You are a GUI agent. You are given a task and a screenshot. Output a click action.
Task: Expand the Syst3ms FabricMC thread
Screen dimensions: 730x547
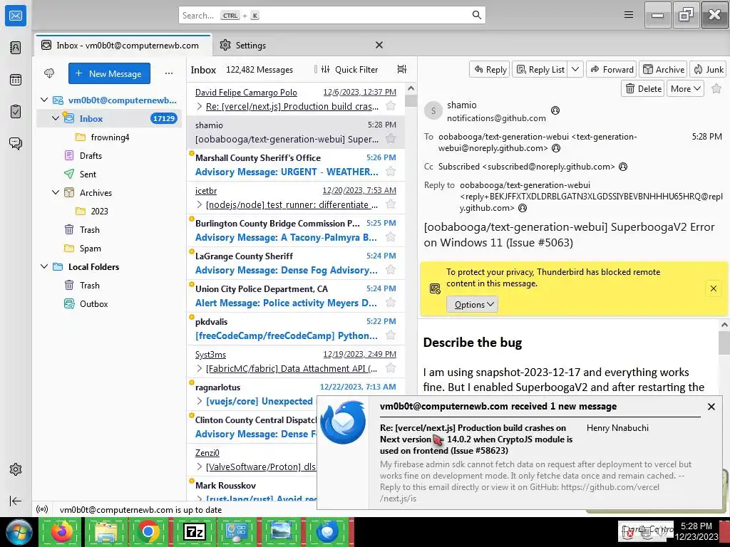coord(200,369)
